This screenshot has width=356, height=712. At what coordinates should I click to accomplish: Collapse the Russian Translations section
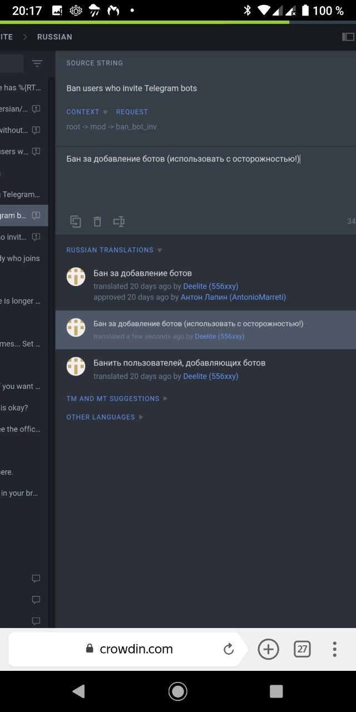point(160,250)
